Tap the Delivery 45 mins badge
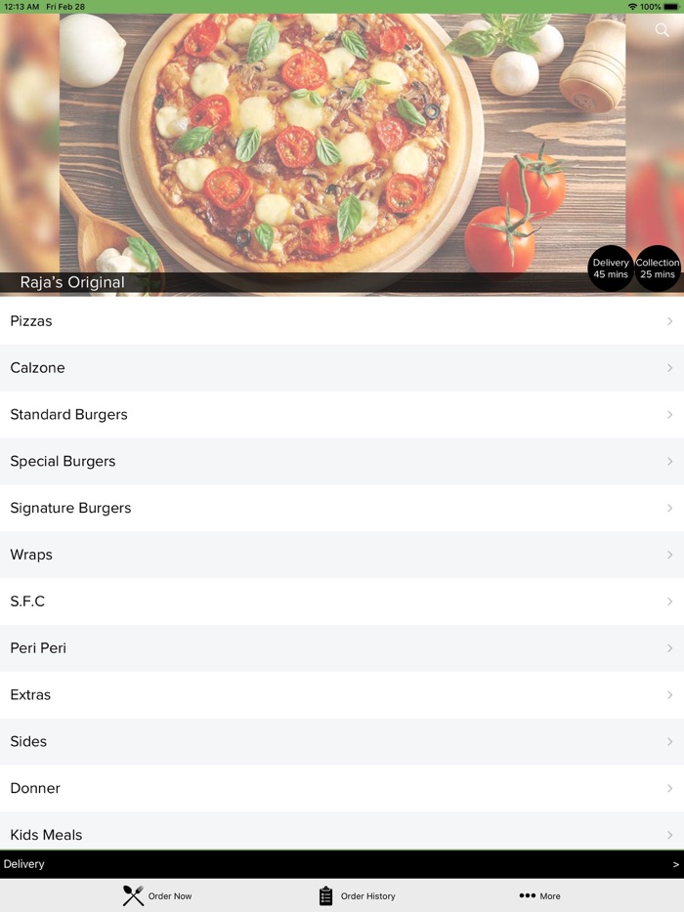This screenshot has width=684, height=912. [x=611, y=269]
